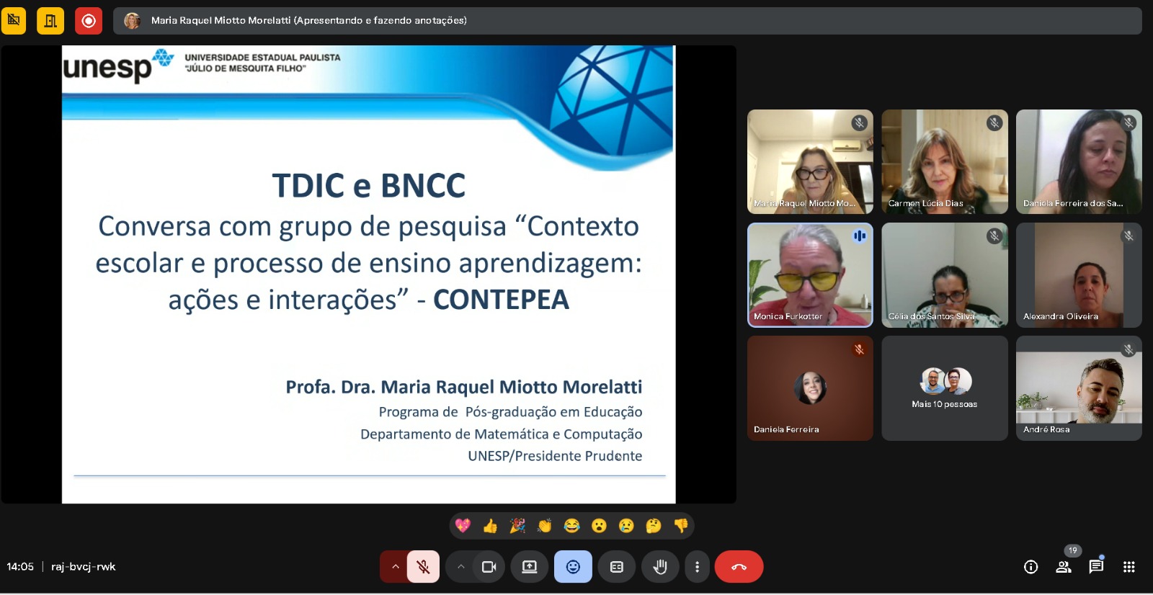The image size is (1153, 595).
Task: Send the thumbs up reaction
Action: tap(490, 526)
